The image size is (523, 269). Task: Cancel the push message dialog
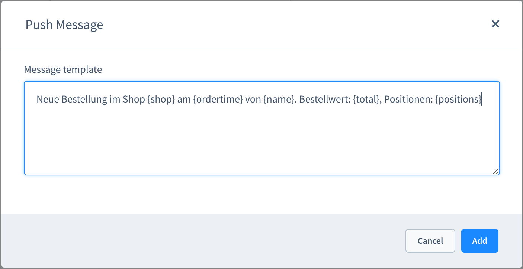tap(430, 241)
